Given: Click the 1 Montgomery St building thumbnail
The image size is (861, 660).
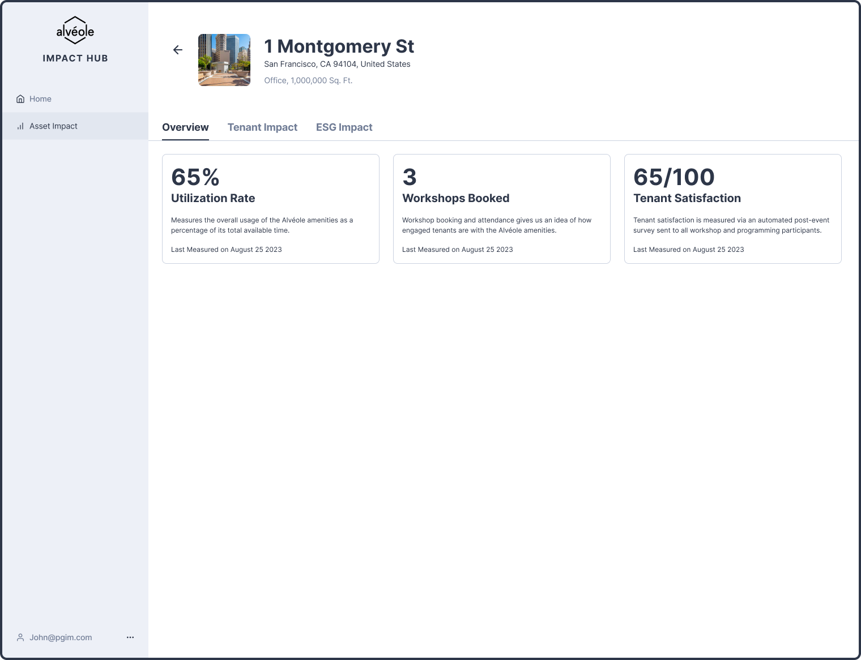Looking at the screenshot, I should click(224, 60).
